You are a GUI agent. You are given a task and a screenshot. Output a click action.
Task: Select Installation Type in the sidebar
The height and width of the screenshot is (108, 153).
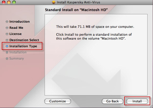(x=23, y=46)
